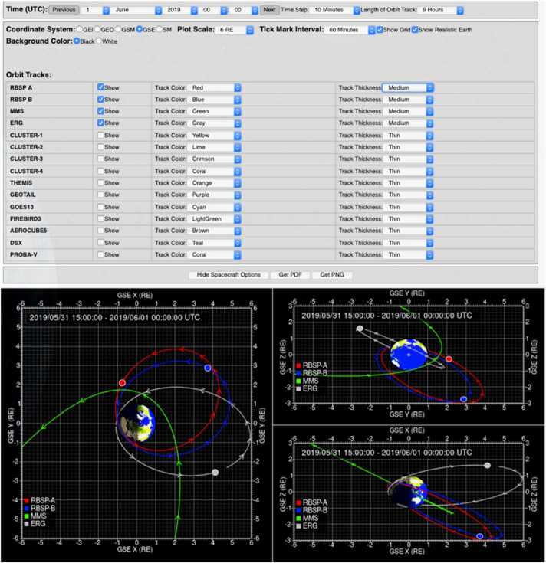Select the GEI coordinate system

click(x=80, y=29)
